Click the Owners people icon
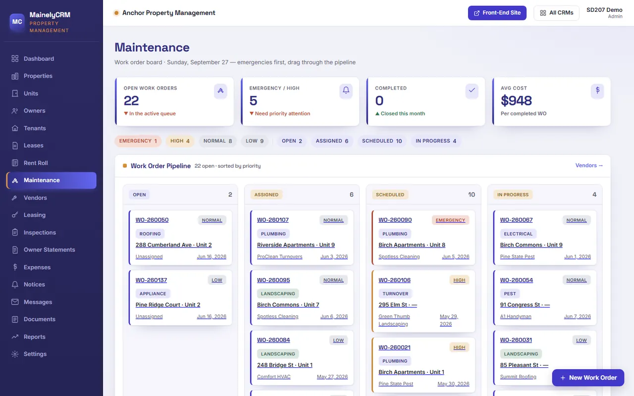634x396 pixels. [x=15, y=110]
